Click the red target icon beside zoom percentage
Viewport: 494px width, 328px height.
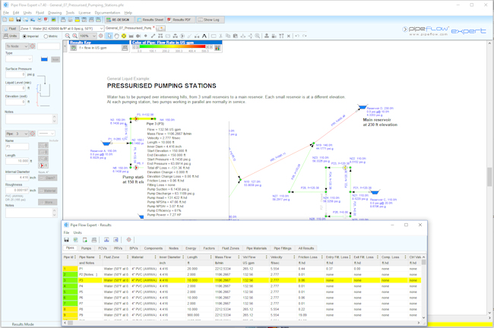tap(101, 36)
